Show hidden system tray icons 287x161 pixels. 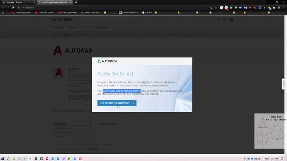245,159
